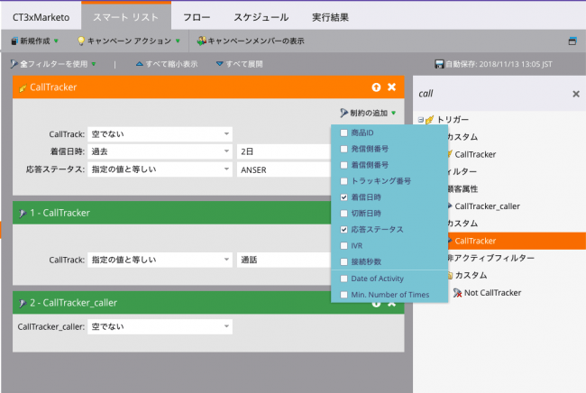
Task: Click the filter icon on 1 - CallTracker header
Action: pos(23,214)
